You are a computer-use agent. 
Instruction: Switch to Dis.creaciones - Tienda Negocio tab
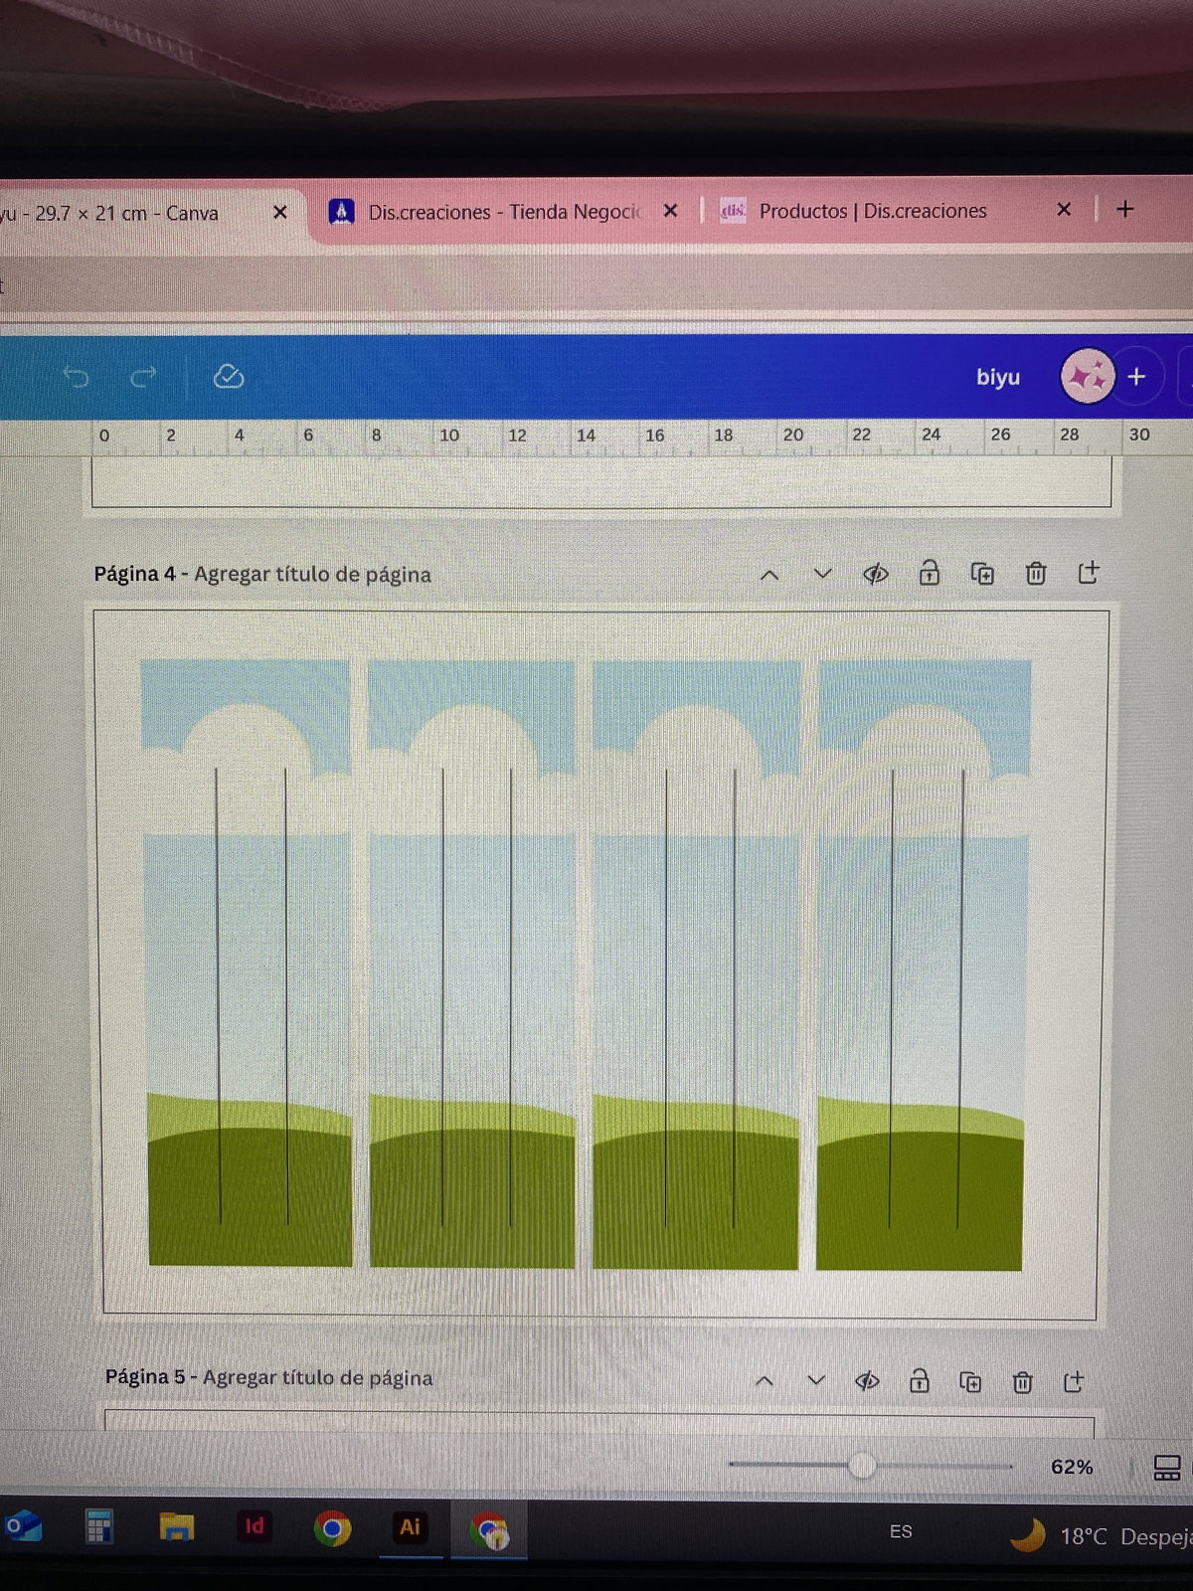coord(502,212)
